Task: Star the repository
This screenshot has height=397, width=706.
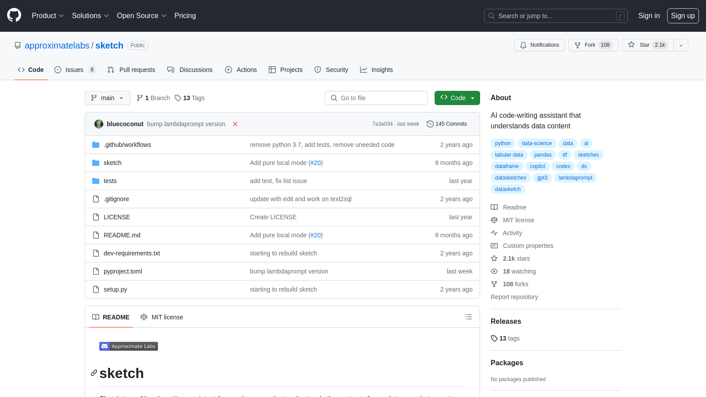Action: click(x=648, y=45)
